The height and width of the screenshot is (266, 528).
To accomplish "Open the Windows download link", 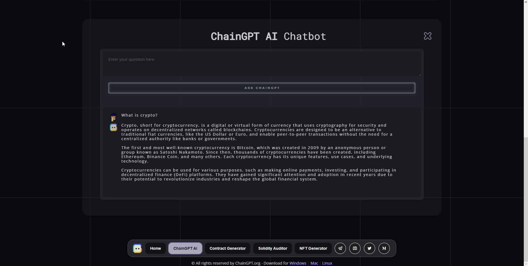I will (298, 263).
